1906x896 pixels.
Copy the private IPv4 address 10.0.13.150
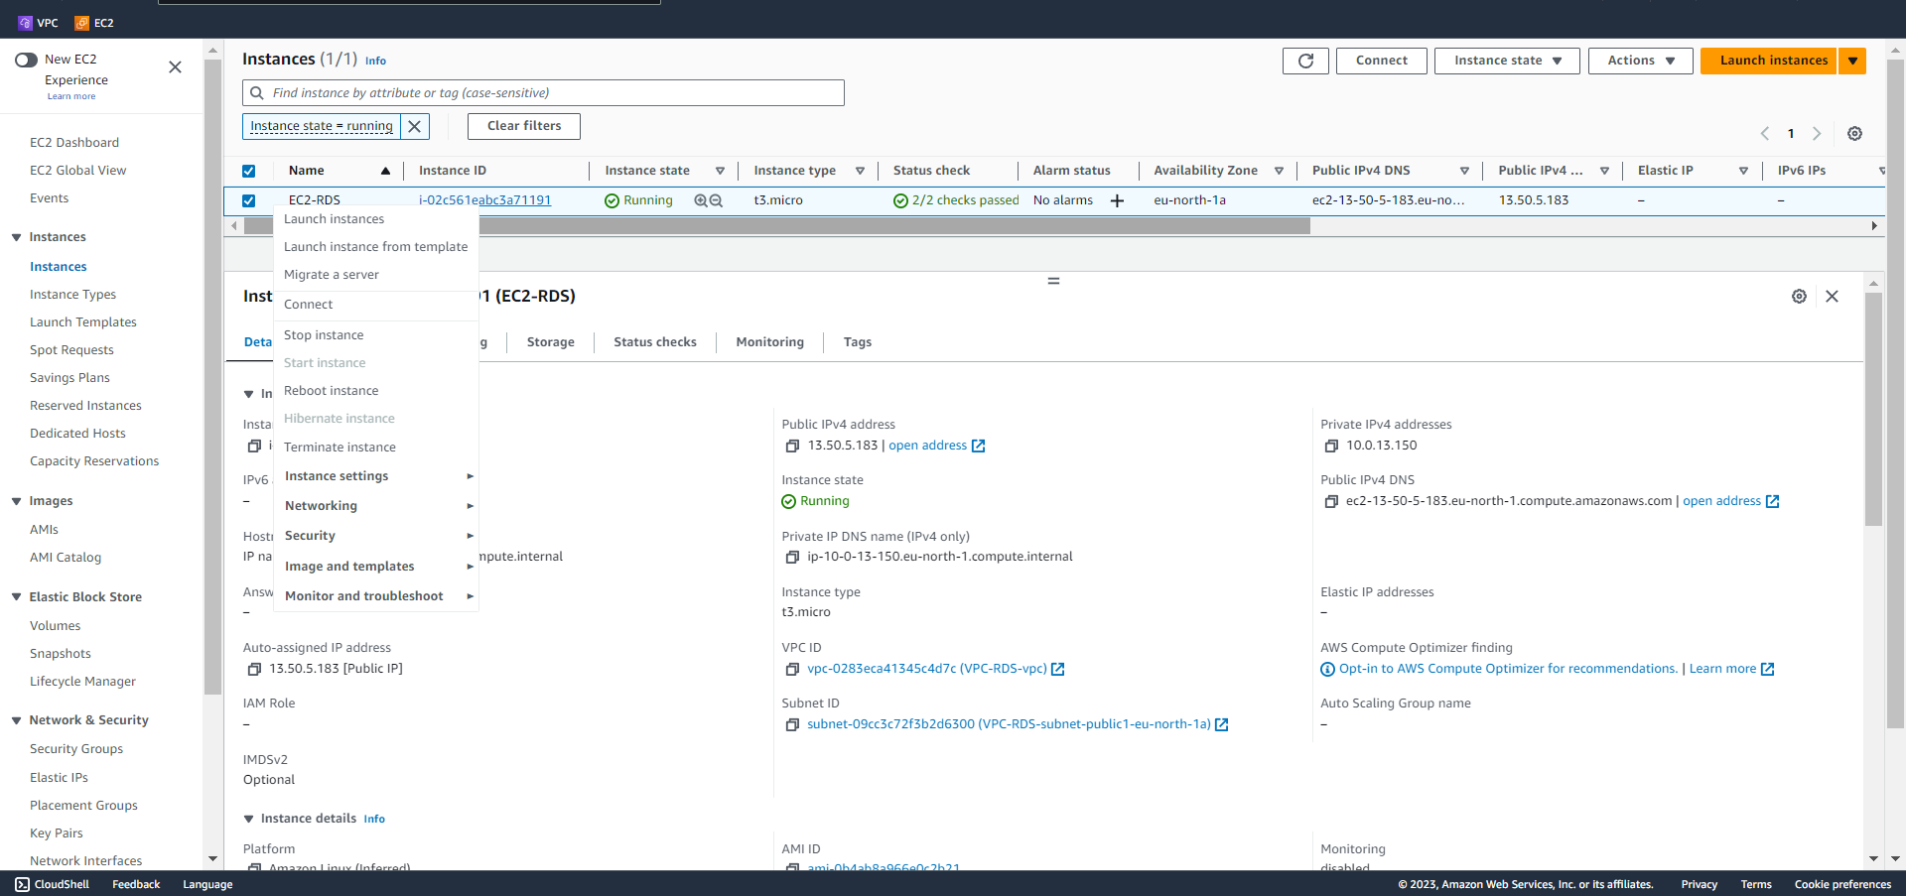1331,446
